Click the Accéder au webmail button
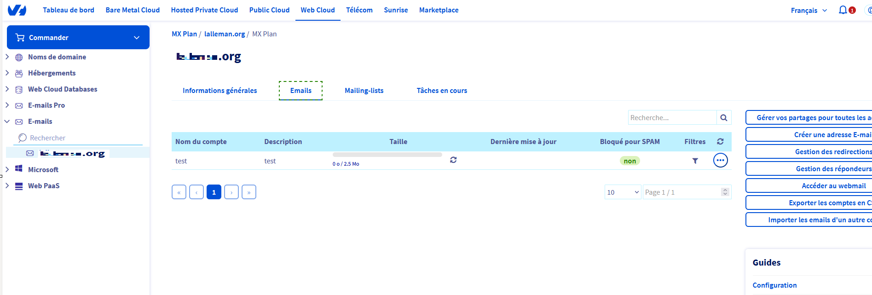The height and width of the screenshot is (295, 872). (x=833, y=186)
